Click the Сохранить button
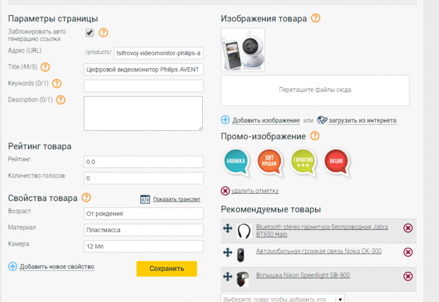439x302 pixels. [x=166, y=269]
